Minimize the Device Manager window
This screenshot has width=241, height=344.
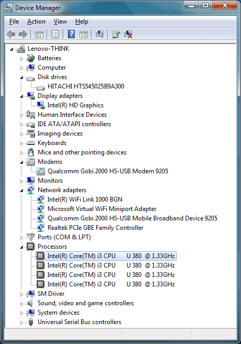pyautogui.click(x=191, y=6)
